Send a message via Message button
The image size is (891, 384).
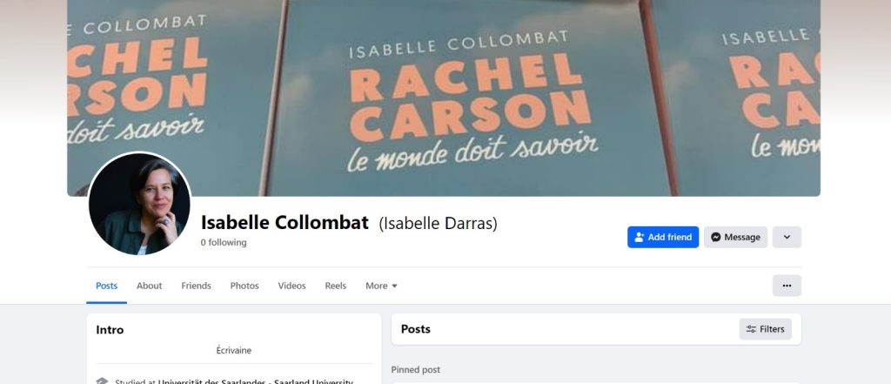coord(735,237)
